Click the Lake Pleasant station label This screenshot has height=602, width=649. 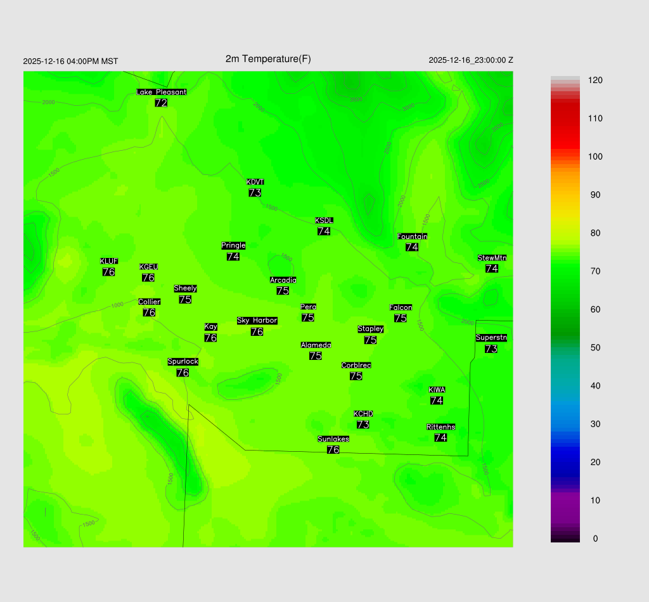pyautogui.click(x=161, y=92)
